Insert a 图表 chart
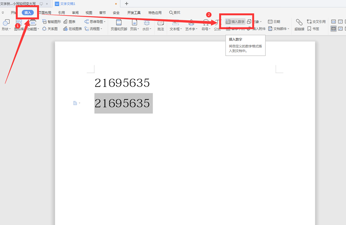The width and height of the screenshot is (346, 225). tap(69, 22)
